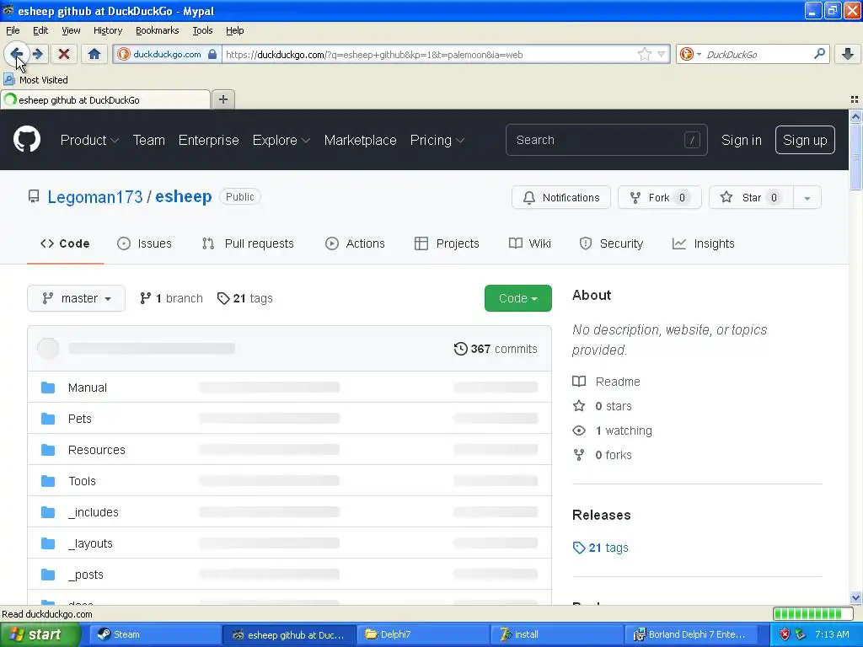Click the _includes folder icon

(x=48, y=512)
